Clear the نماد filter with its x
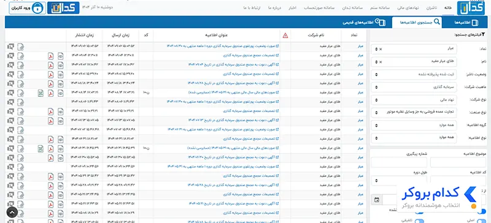The image size is (491, 223). point(381,50)
